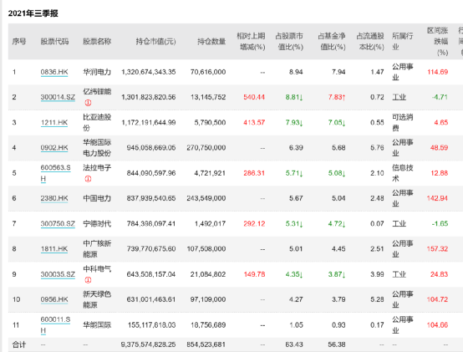Viewport: 463px width, 352px height.
Task: Open stock code link 1811.HK
Action: pyautogui.click(x=54, y=249)
